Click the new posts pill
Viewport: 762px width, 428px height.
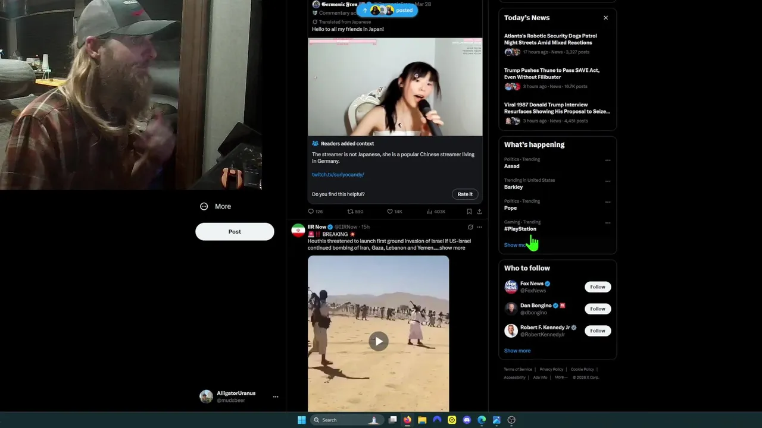click(387, 10)
